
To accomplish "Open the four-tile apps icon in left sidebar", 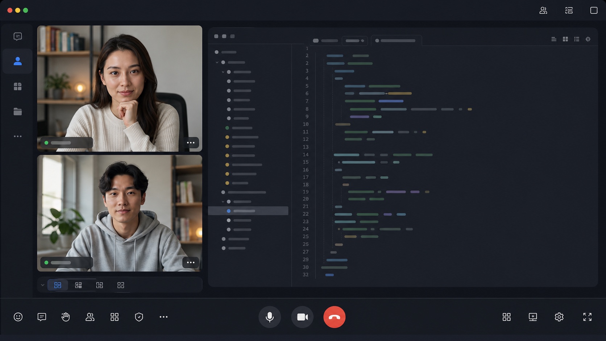I will 17,86.
